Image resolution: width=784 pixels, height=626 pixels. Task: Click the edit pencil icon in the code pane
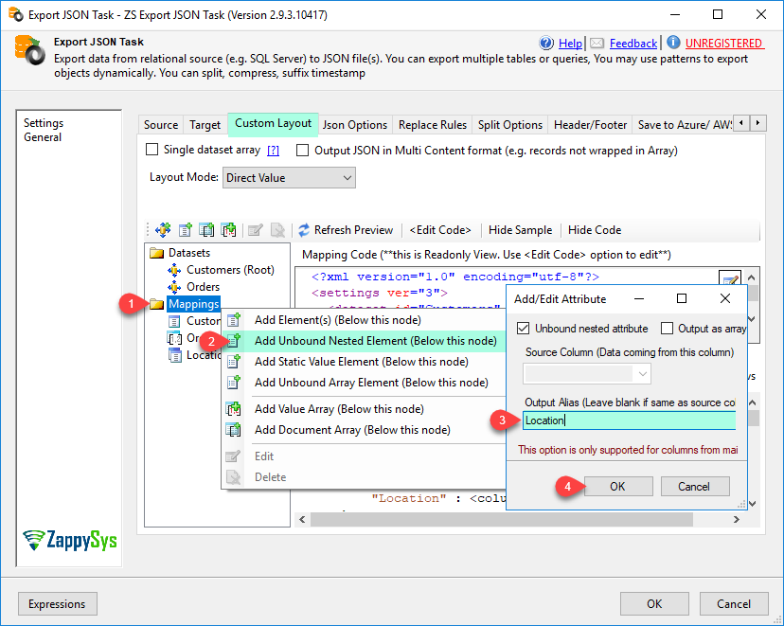[729, 279]
